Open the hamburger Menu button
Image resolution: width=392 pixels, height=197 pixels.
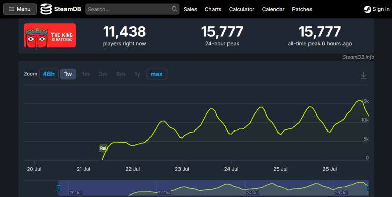(x=20, y=9)
